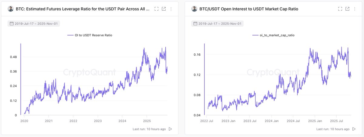Click the CryptoQuant watermark on the Leverage Ratio chart
This screenshot has height=137, width=364.
coord(89,72)
